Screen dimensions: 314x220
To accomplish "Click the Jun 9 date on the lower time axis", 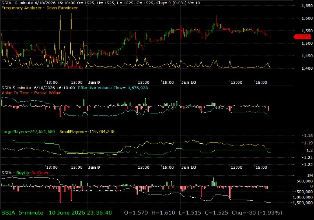I will pyautogui.click(x=94, y=167).
